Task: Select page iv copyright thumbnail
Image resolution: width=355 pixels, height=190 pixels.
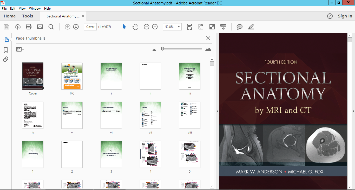Action: [33, 115]
